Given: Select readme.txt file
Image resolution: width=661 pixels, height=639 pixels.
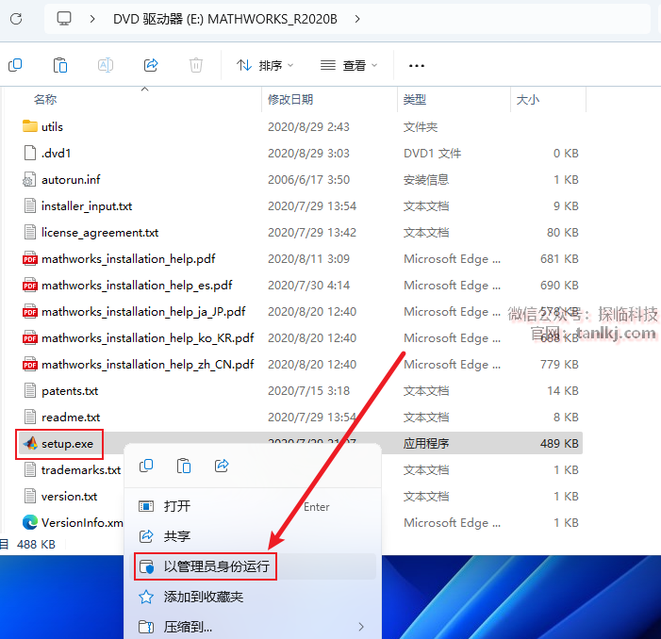Looking at the screenshot, I should pos(71,417).
